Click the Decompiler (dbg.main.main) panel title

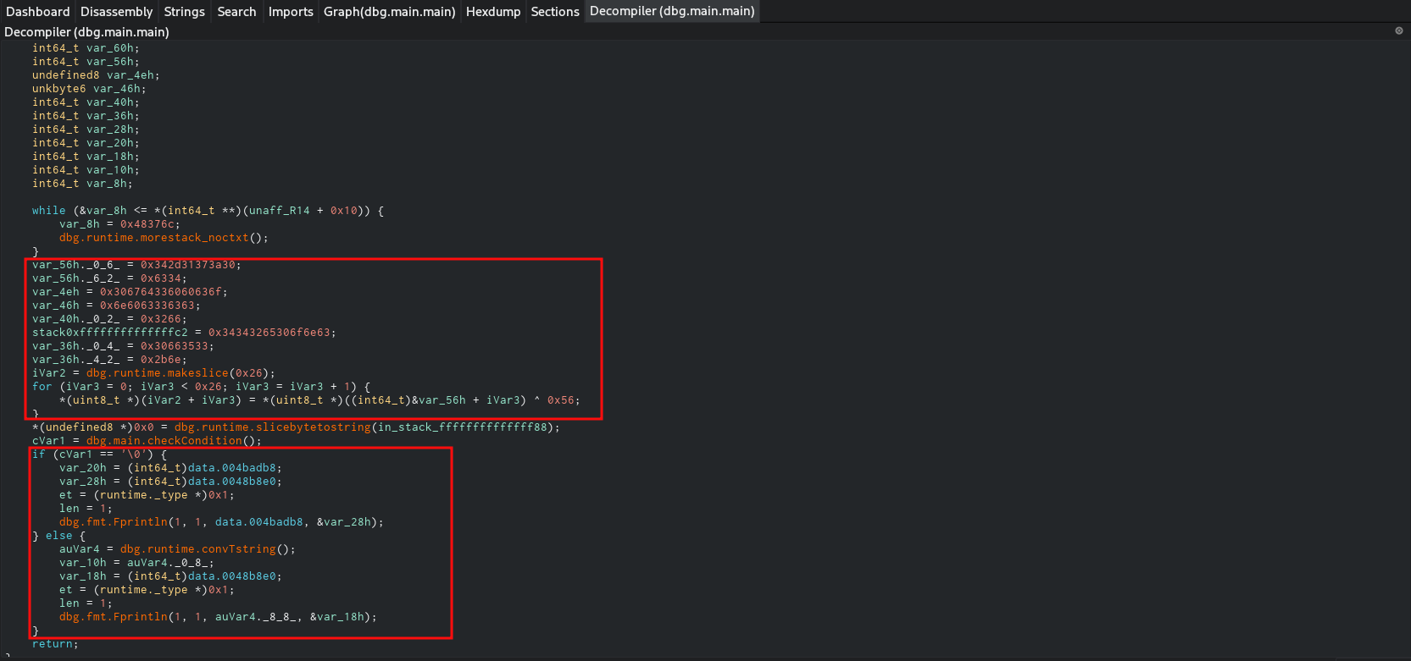pos(86,32)
